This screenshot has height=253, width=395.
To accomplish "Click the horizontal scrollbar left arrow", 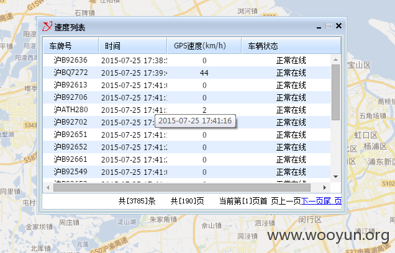I will click(x=48, y=188).
